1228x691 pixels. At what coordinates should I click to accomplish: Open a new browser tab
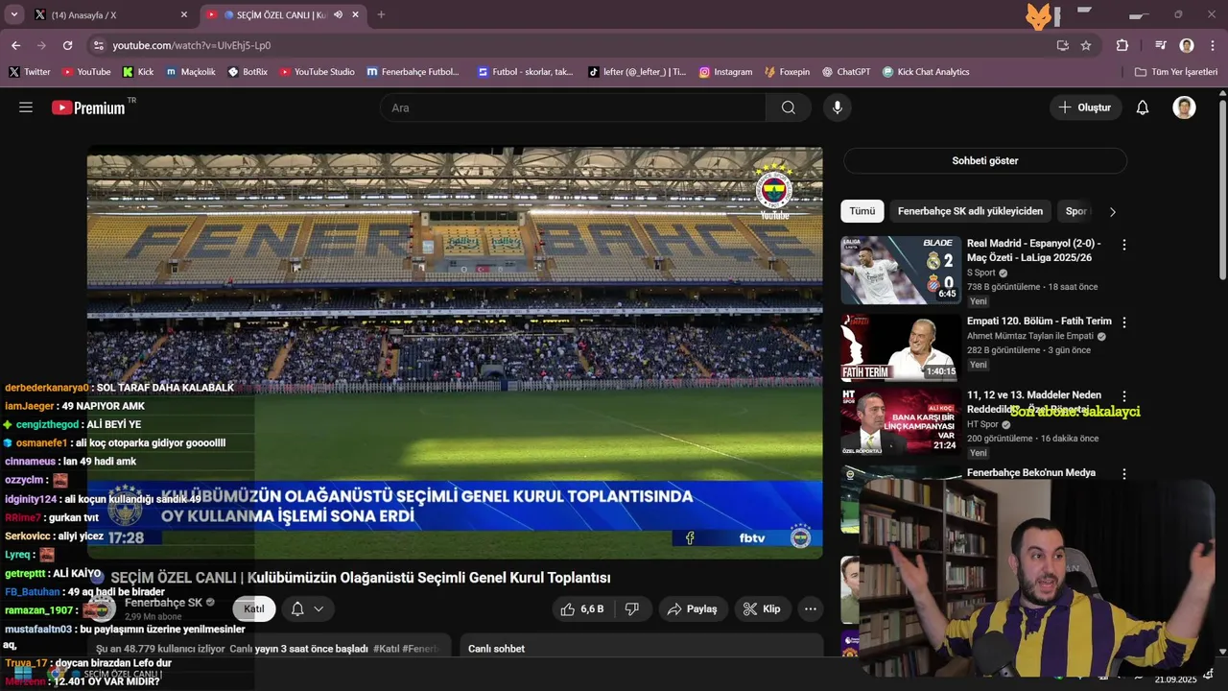click(381, 14)
